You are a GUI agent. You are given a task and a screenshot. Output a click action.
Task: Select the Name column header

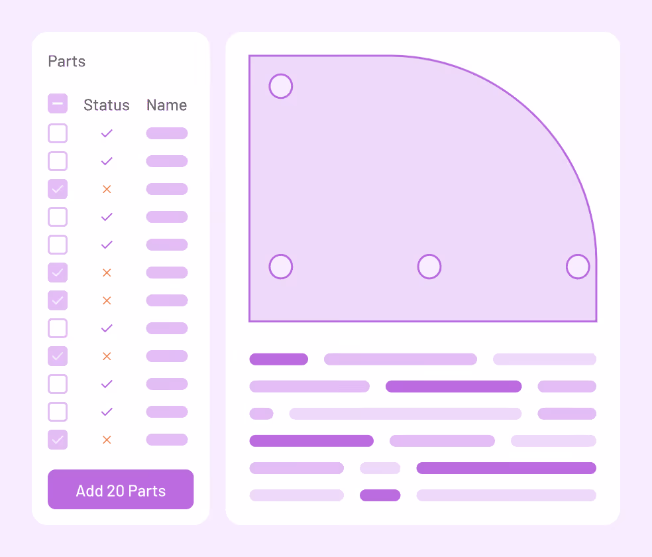point(166,105)
